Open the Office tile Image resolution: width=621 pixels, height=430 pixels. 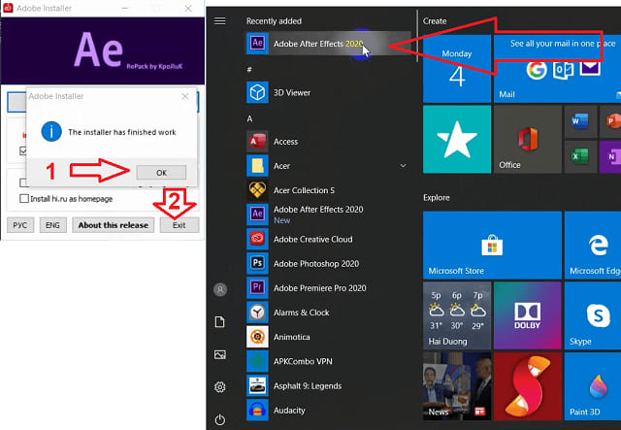coord(528,139)
